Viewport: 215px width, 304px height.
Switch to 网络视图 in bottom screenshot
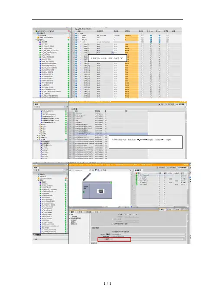click(172, 167)
